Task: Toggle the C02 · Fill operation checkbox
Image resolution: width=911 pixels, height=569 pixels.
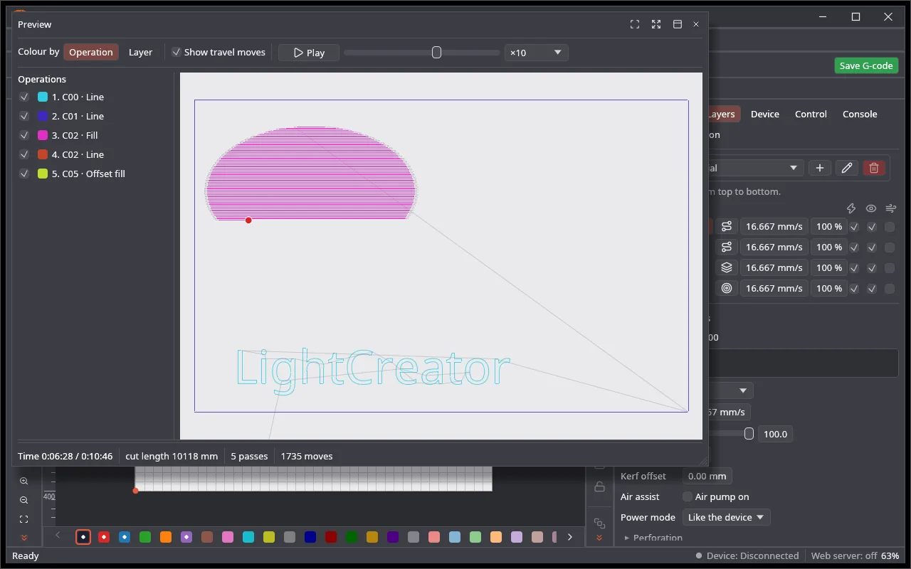Action: [x=24, y=135]
